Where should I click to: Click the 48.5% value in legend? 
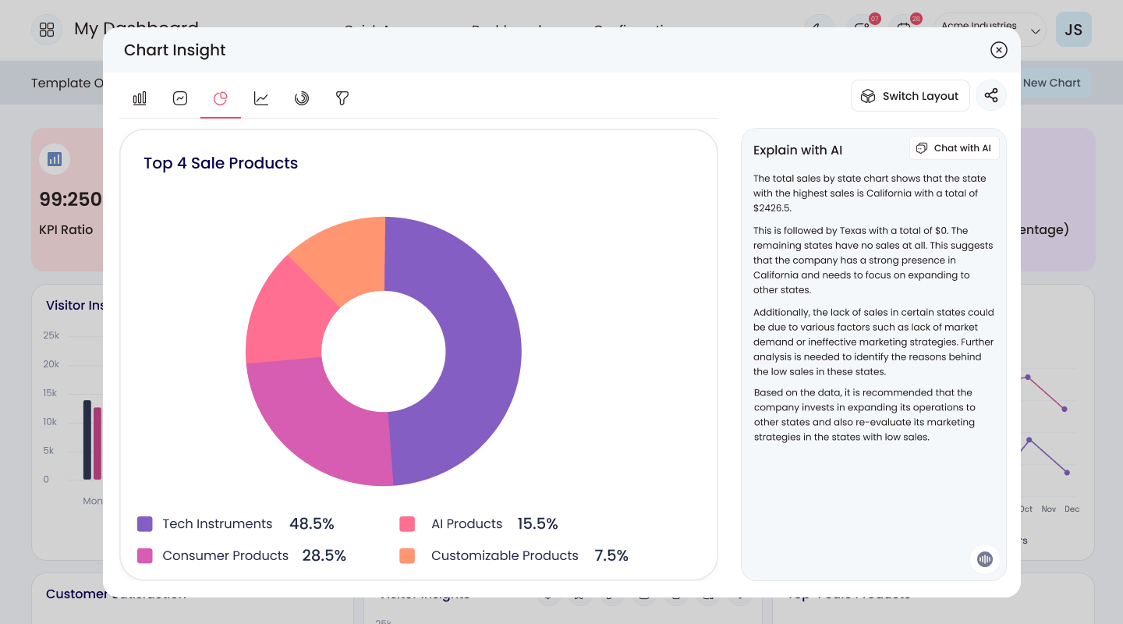312,524
